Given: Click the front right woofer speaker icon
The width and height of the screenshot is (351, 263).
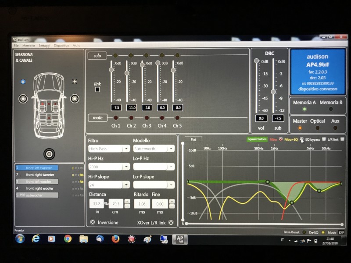Looking at the screenshot, I should tap(75, 99).
